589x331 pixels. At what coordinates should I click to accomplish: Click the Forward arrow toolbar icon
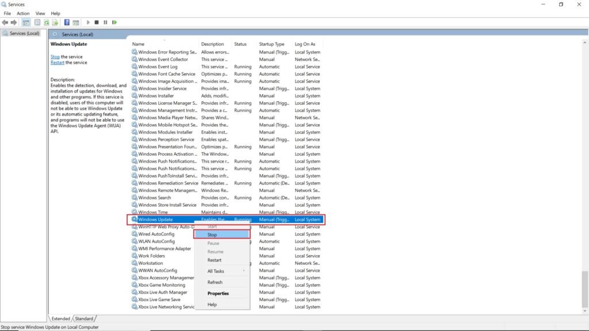coord(14,22)
